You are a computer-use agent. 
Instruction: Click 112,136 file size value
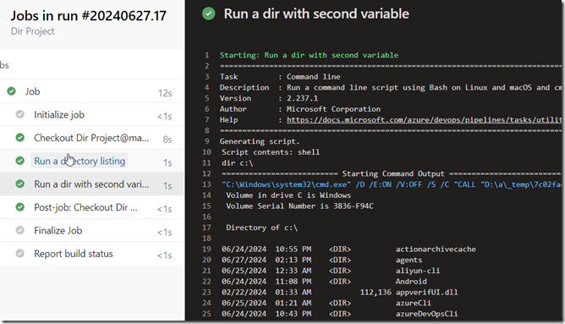376,293
